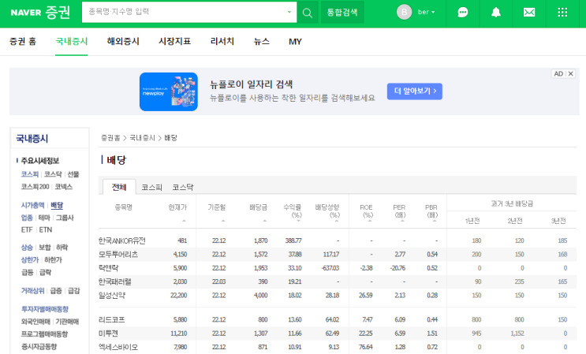Open the 뉴스 menu
This screenshot has width=586, height=354.
(262, 42)
